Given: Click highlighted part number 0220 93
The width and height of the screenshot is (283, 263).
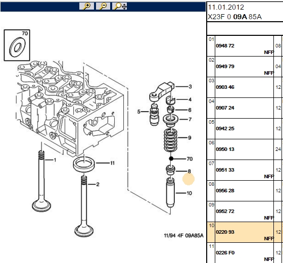Looking at the screenshot, I should (225, 232).
